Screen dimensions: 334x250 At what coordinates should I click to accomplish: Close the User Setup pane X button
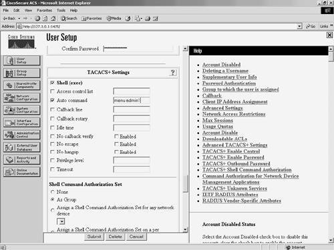[329, 35]
